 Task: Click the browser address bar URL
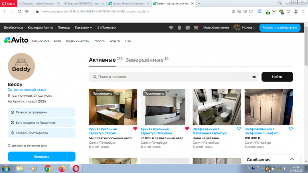point(96,11)
